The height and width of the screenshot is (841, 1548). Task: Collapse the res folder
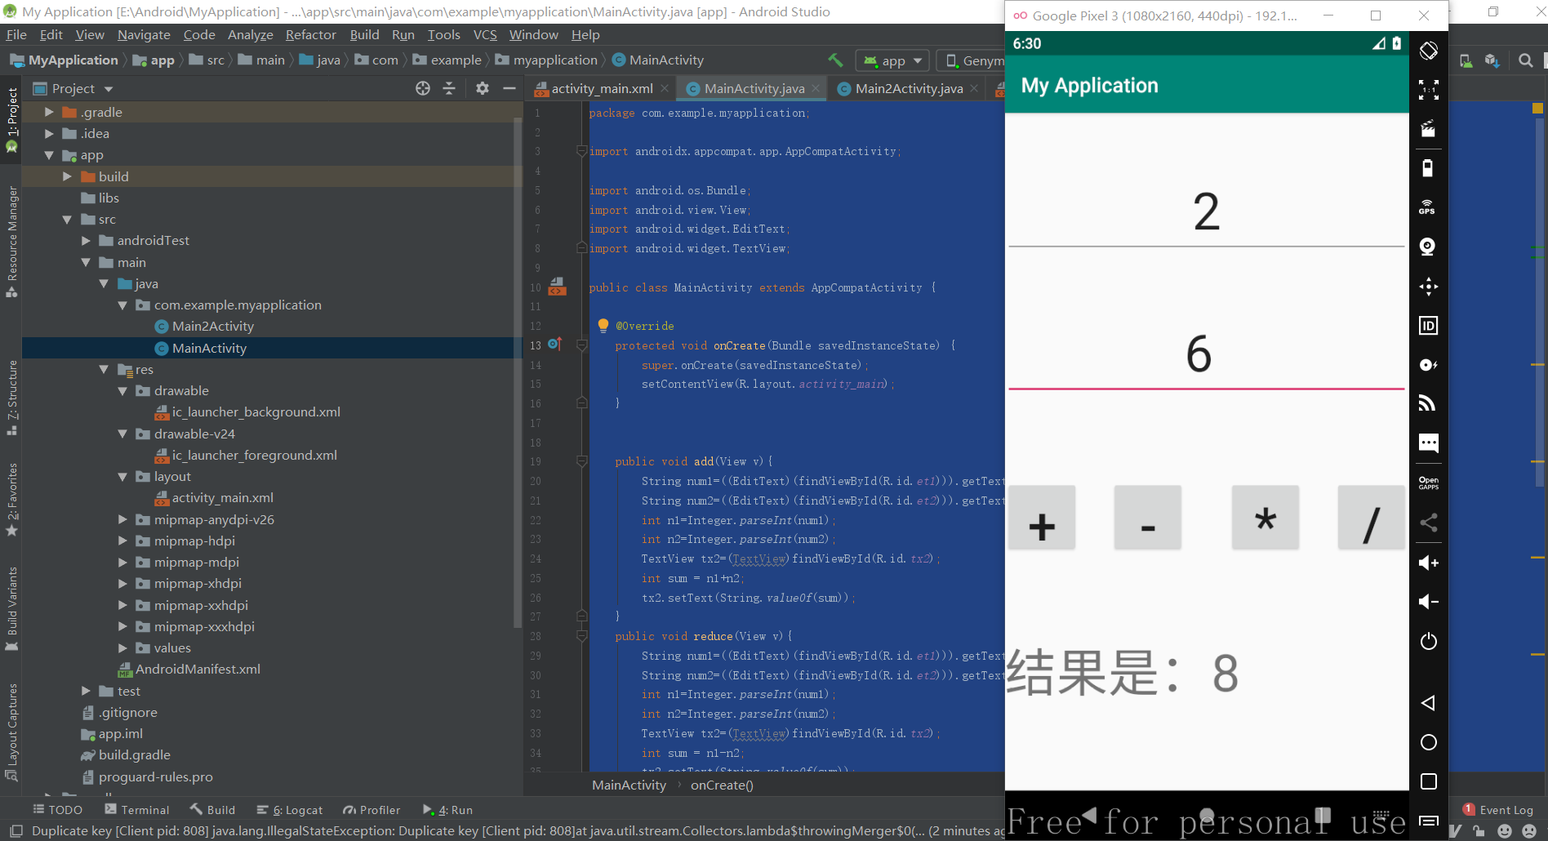point(104,369)
